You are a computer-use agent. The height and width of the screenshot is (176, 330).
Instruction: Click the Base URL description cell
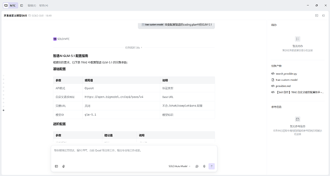point(187,97)
